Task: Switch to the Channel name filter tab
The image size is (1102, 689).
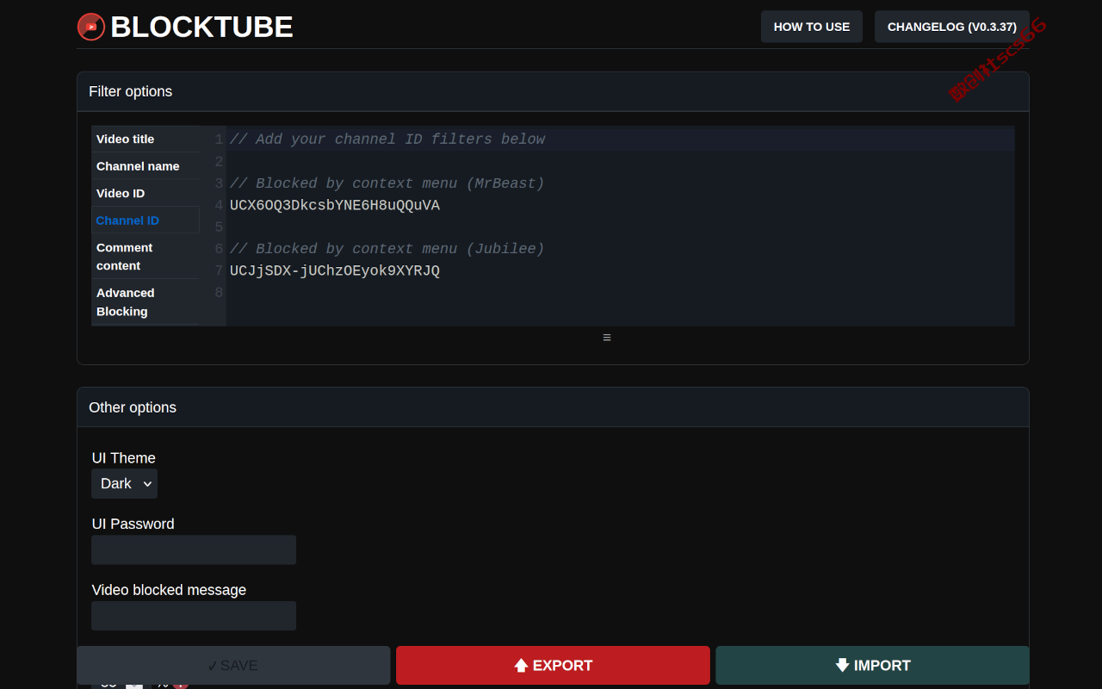Action: pyautogui.click(x=145, y=166)
